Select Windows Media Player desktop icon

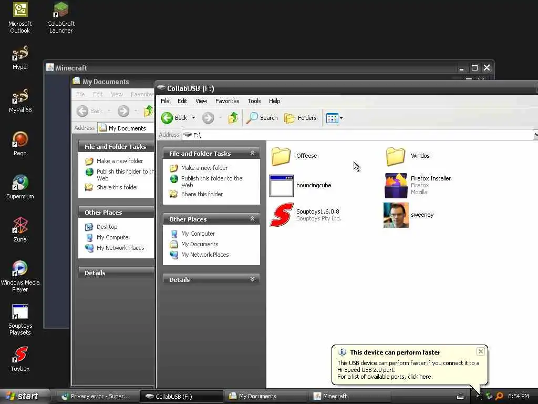pos(20,277)
